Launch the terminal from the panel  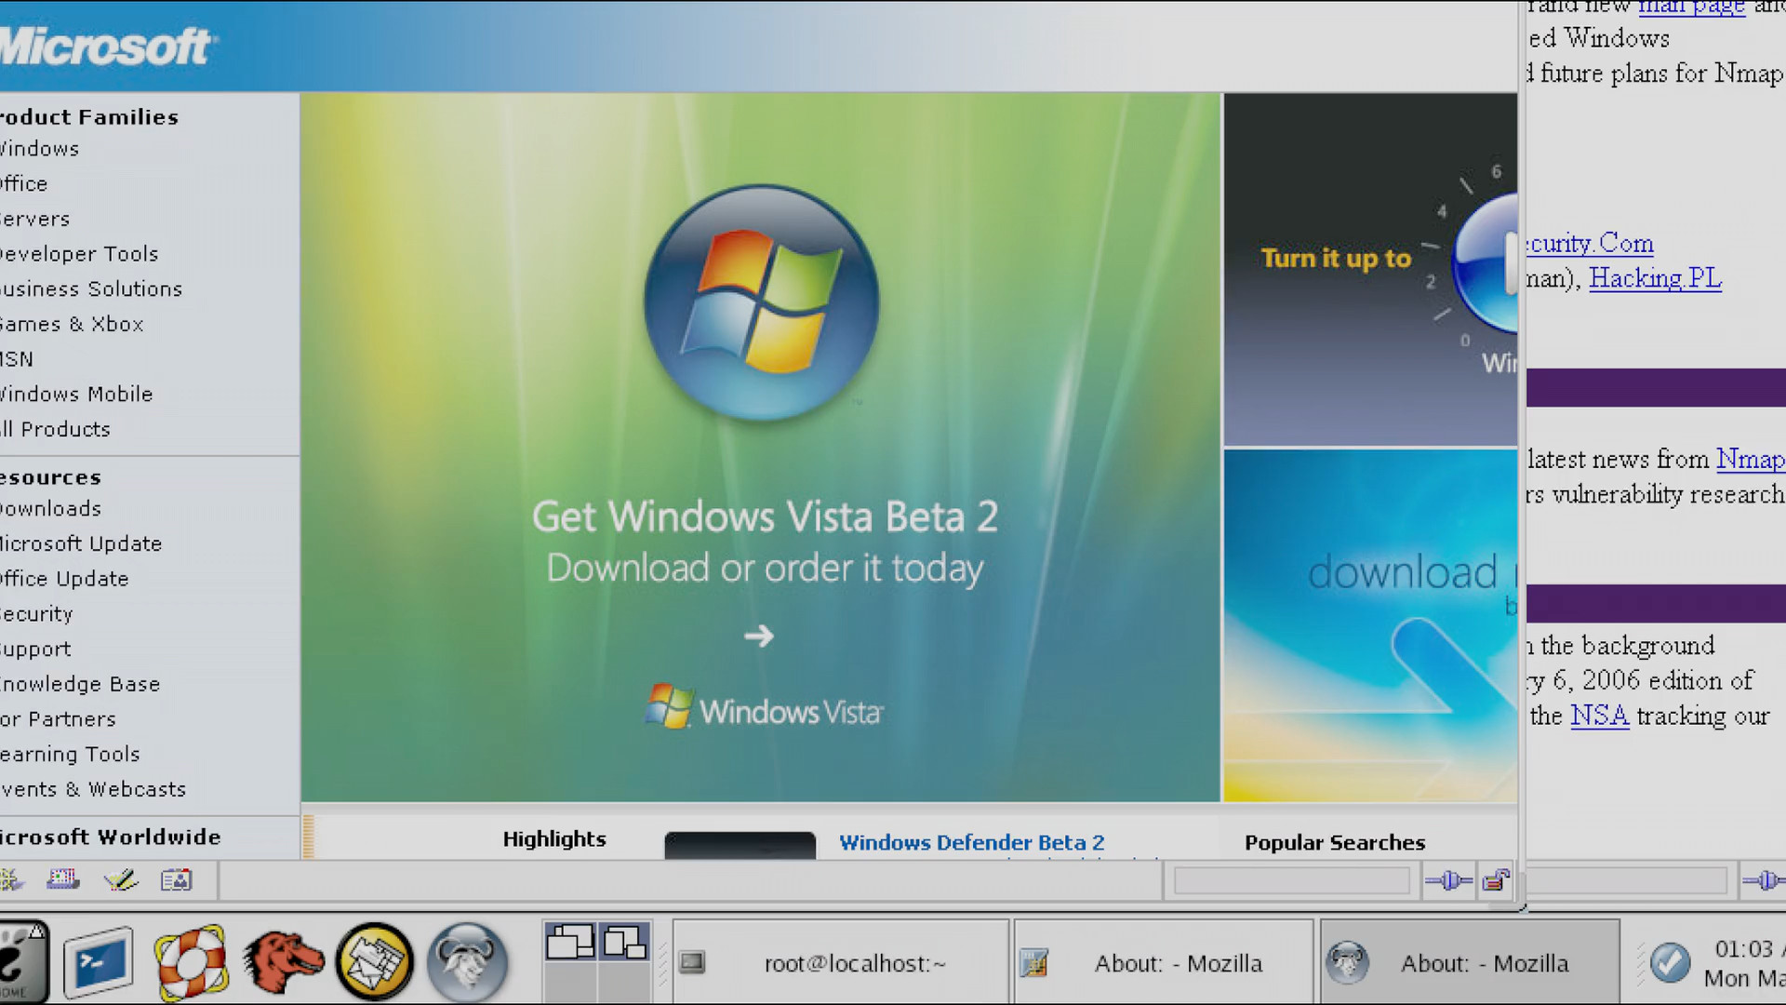coord(98,961)
